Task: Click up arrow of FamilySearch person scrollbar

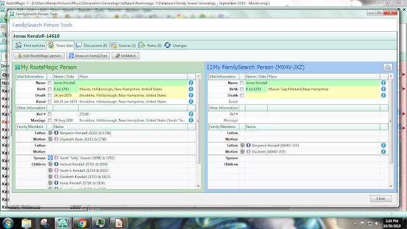Action: point(391,76)
